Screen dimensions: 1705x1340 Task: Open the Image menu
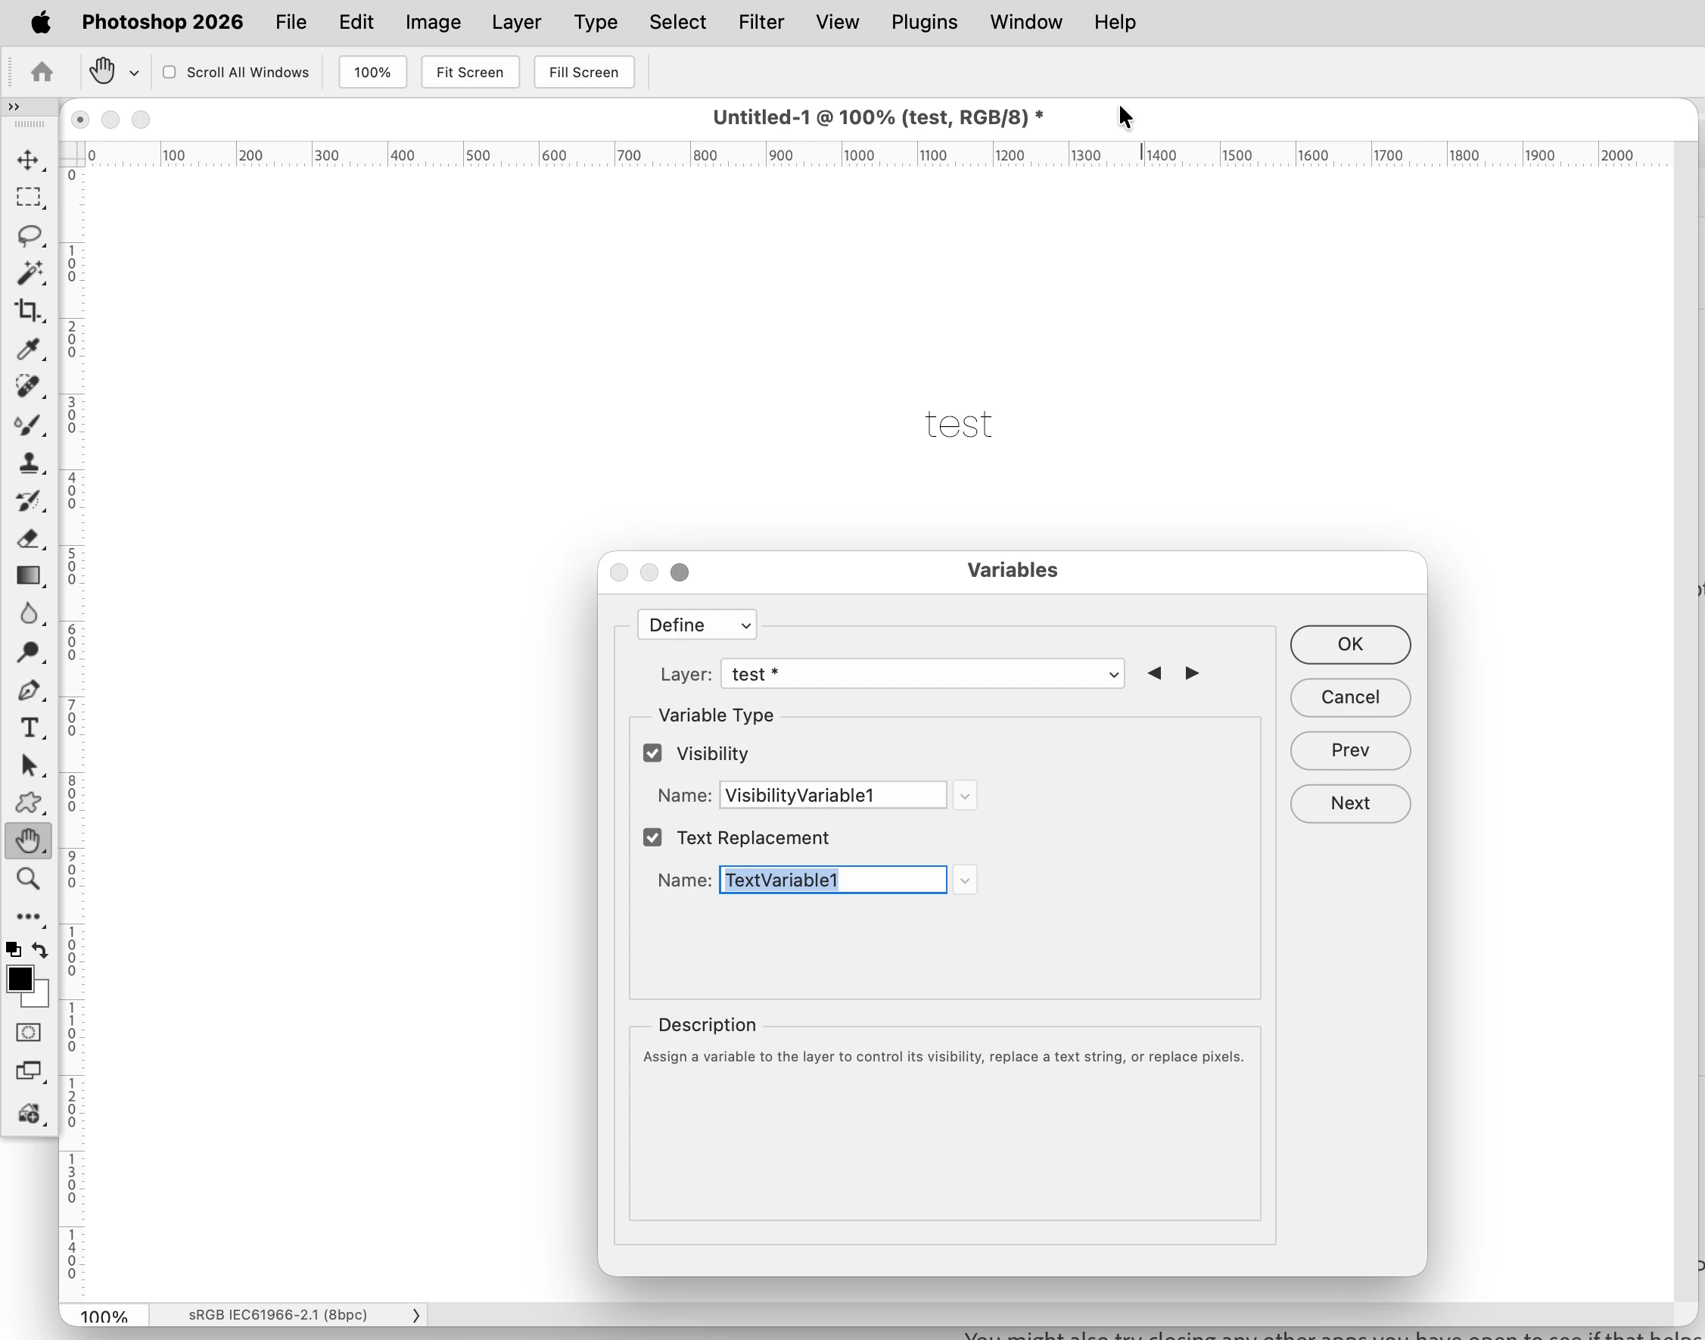[433, 22]
